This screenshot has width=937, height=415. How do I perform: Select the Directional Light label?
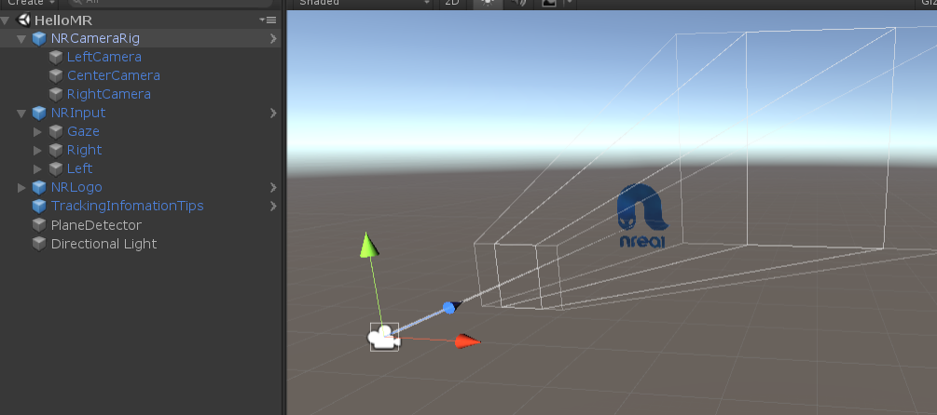pos(104,244)
